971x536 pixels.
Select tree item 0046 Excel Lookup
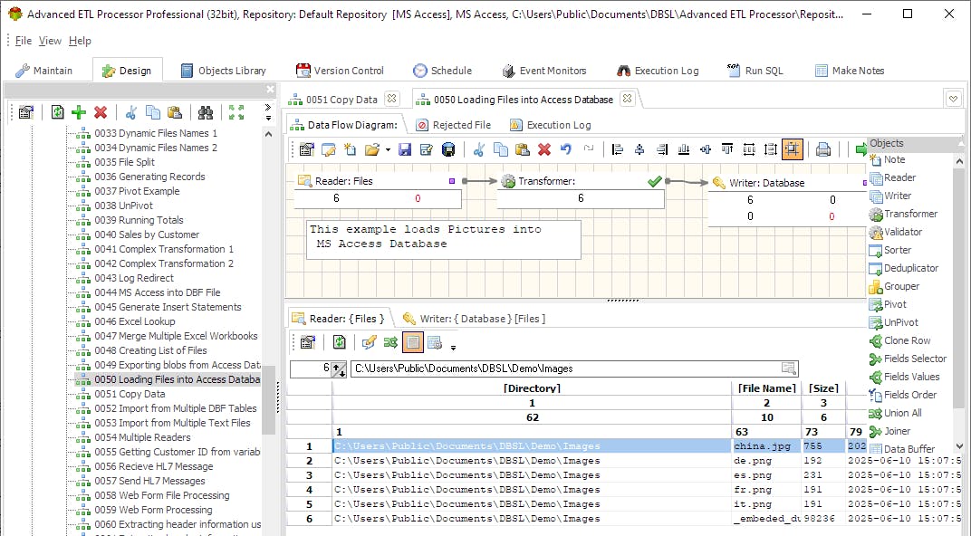click(126, 321)
